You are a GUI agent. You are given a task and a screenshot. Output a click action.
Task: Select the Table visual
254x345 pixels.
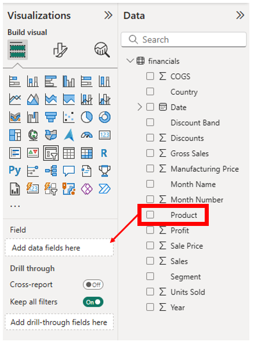tap(69, 153)
